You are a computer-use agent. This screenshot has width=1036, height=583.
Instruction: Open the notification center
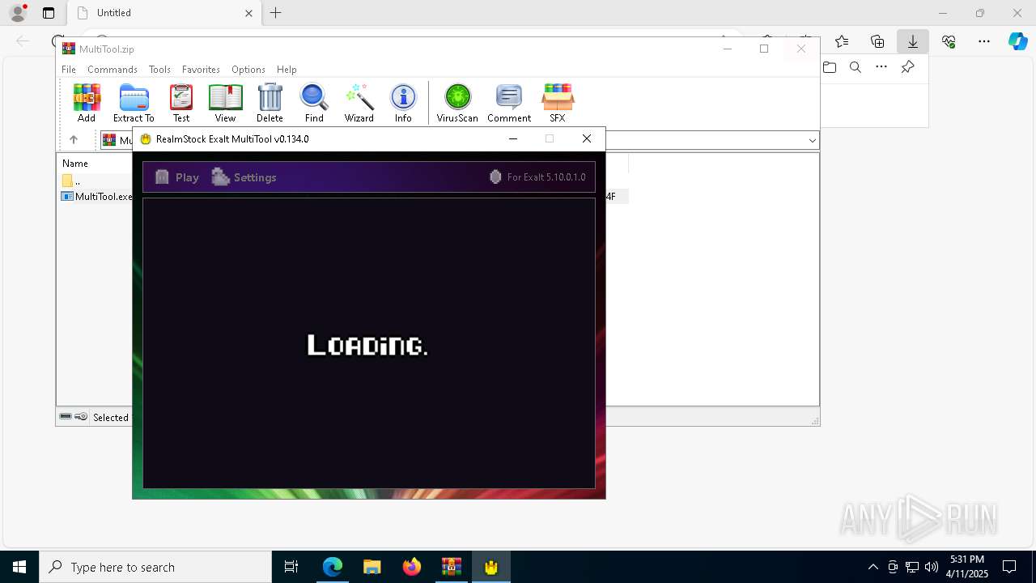[x=1009, y=567]
